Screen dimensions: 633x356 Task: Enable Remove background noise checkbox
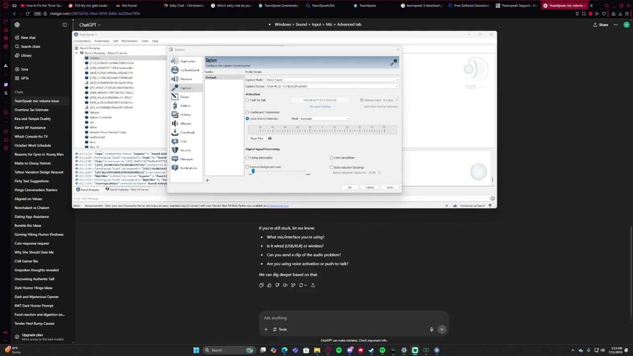(247, 167)
